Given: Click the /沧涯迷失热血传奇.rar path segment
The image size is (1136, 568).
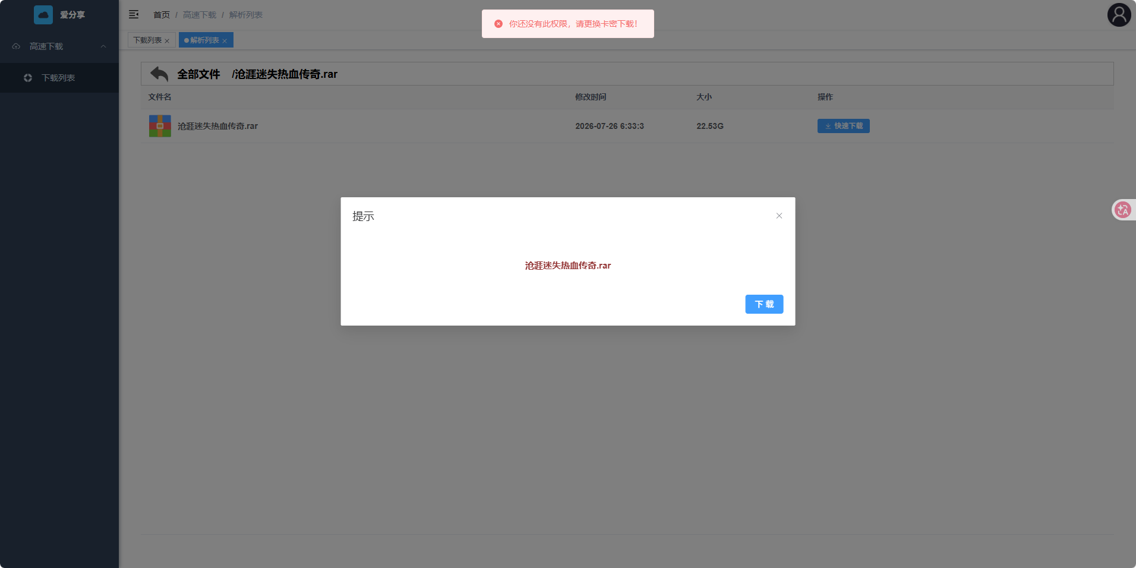Looking at the screenshot, I should pos(285,74).
